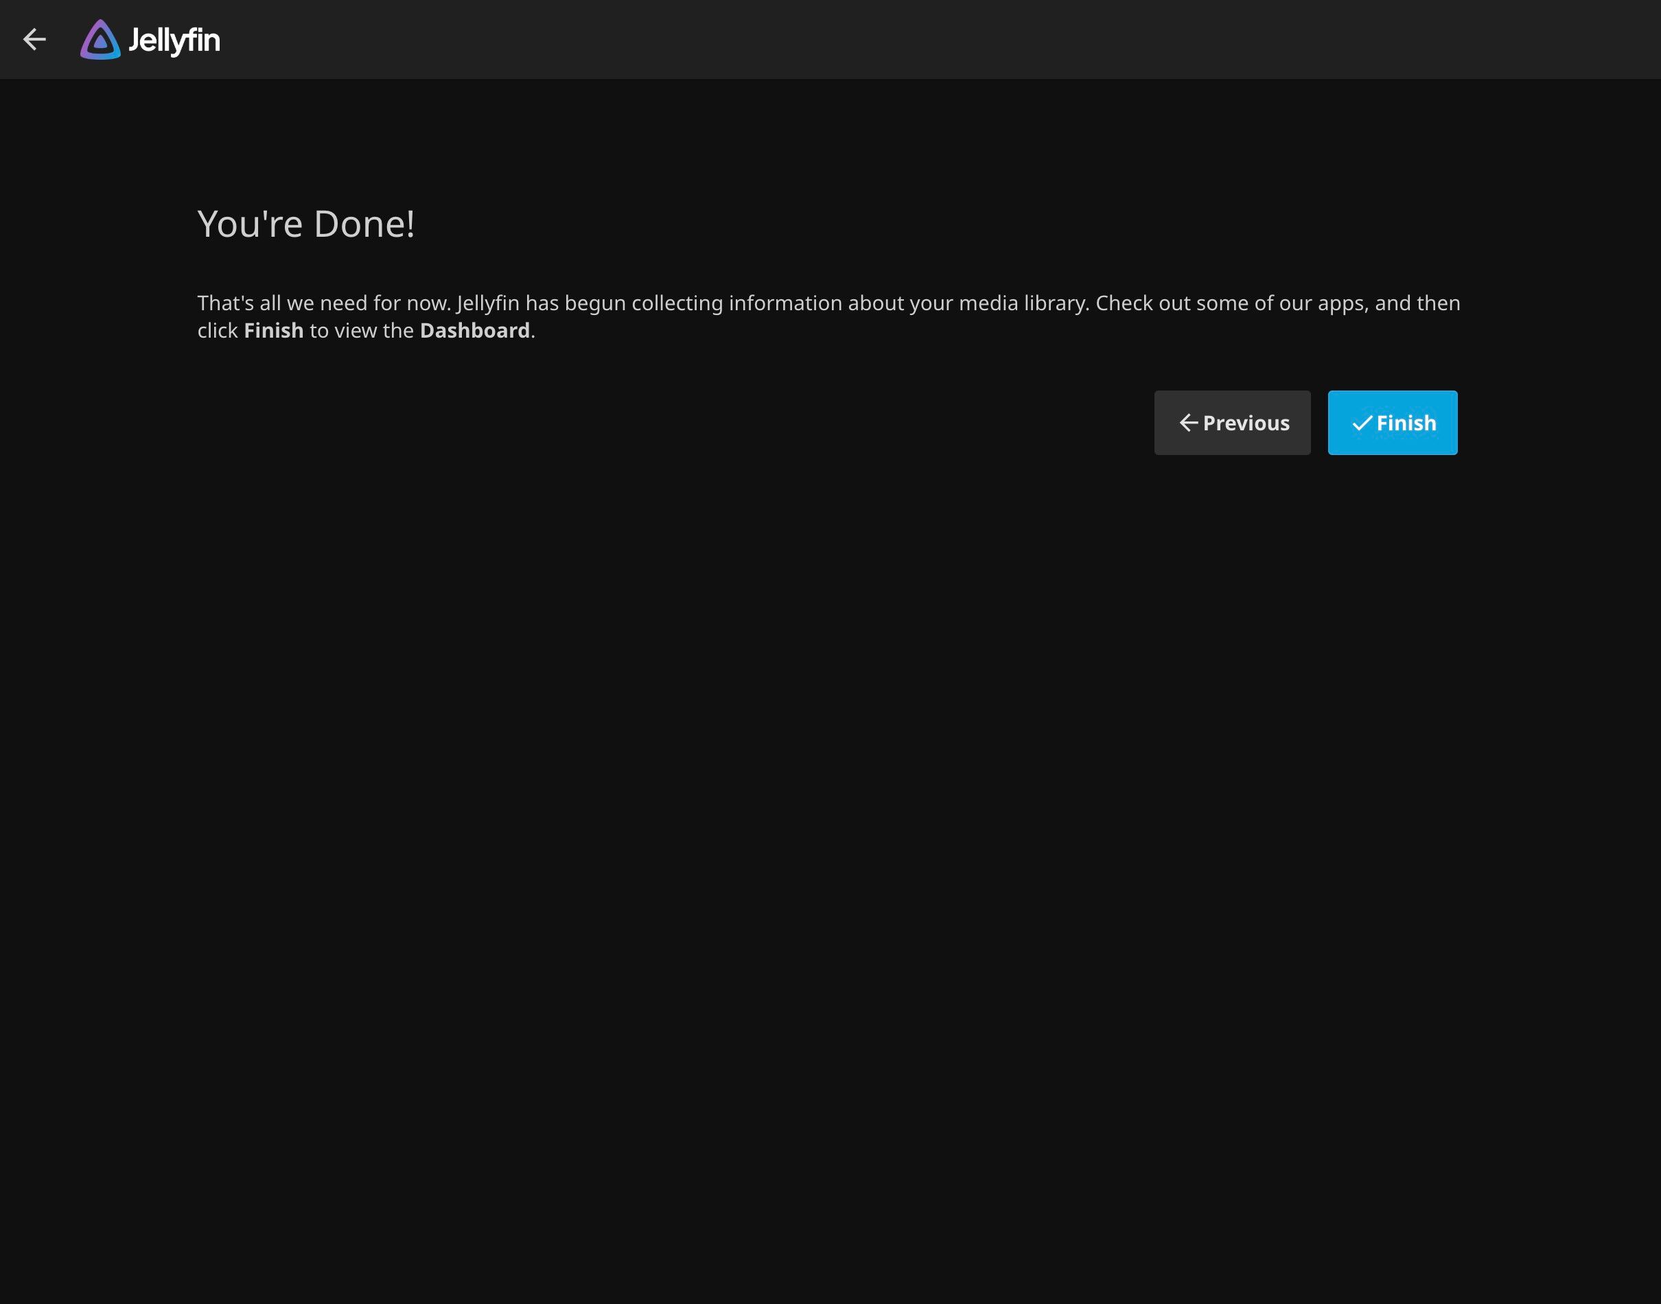Click the checkmark icon on Finish
Image resolution: width=1661 pixels, height=1304 pixels.
(x=1362, y=423)
